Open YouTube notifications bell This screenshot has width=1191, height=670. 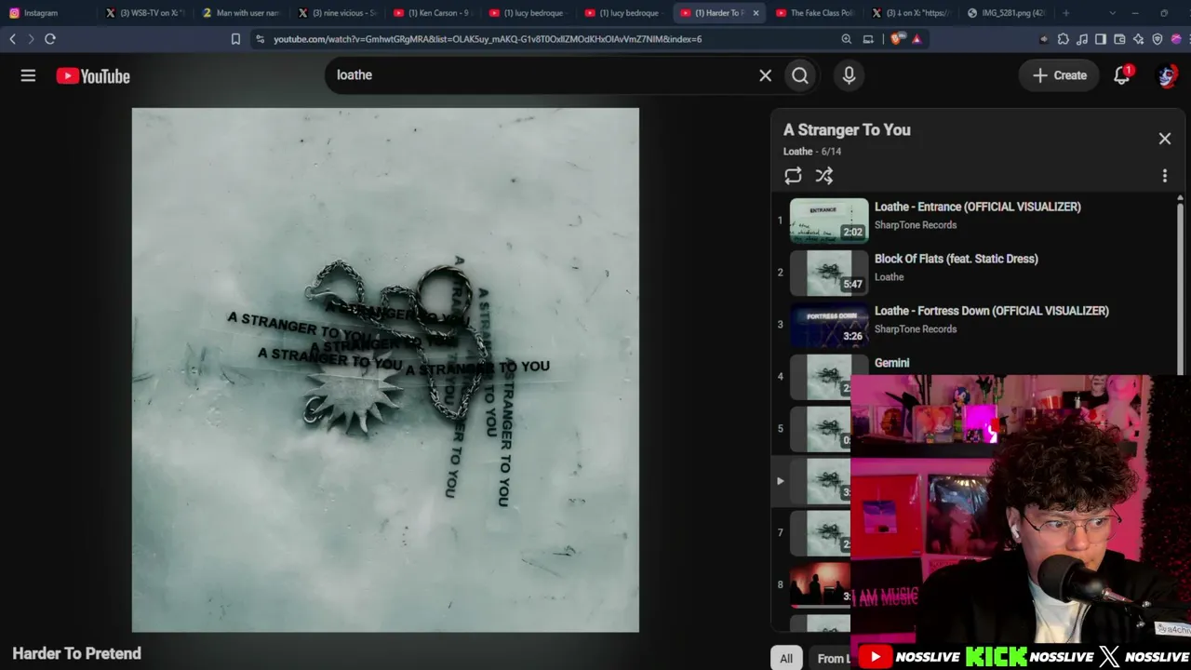tap(1122, 75)
